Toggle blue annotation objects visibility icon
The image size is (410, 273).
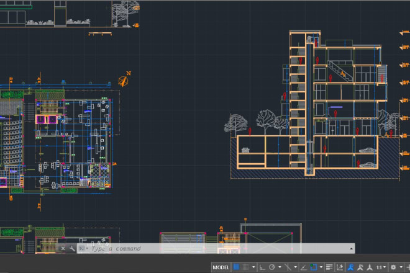(350, 267)
